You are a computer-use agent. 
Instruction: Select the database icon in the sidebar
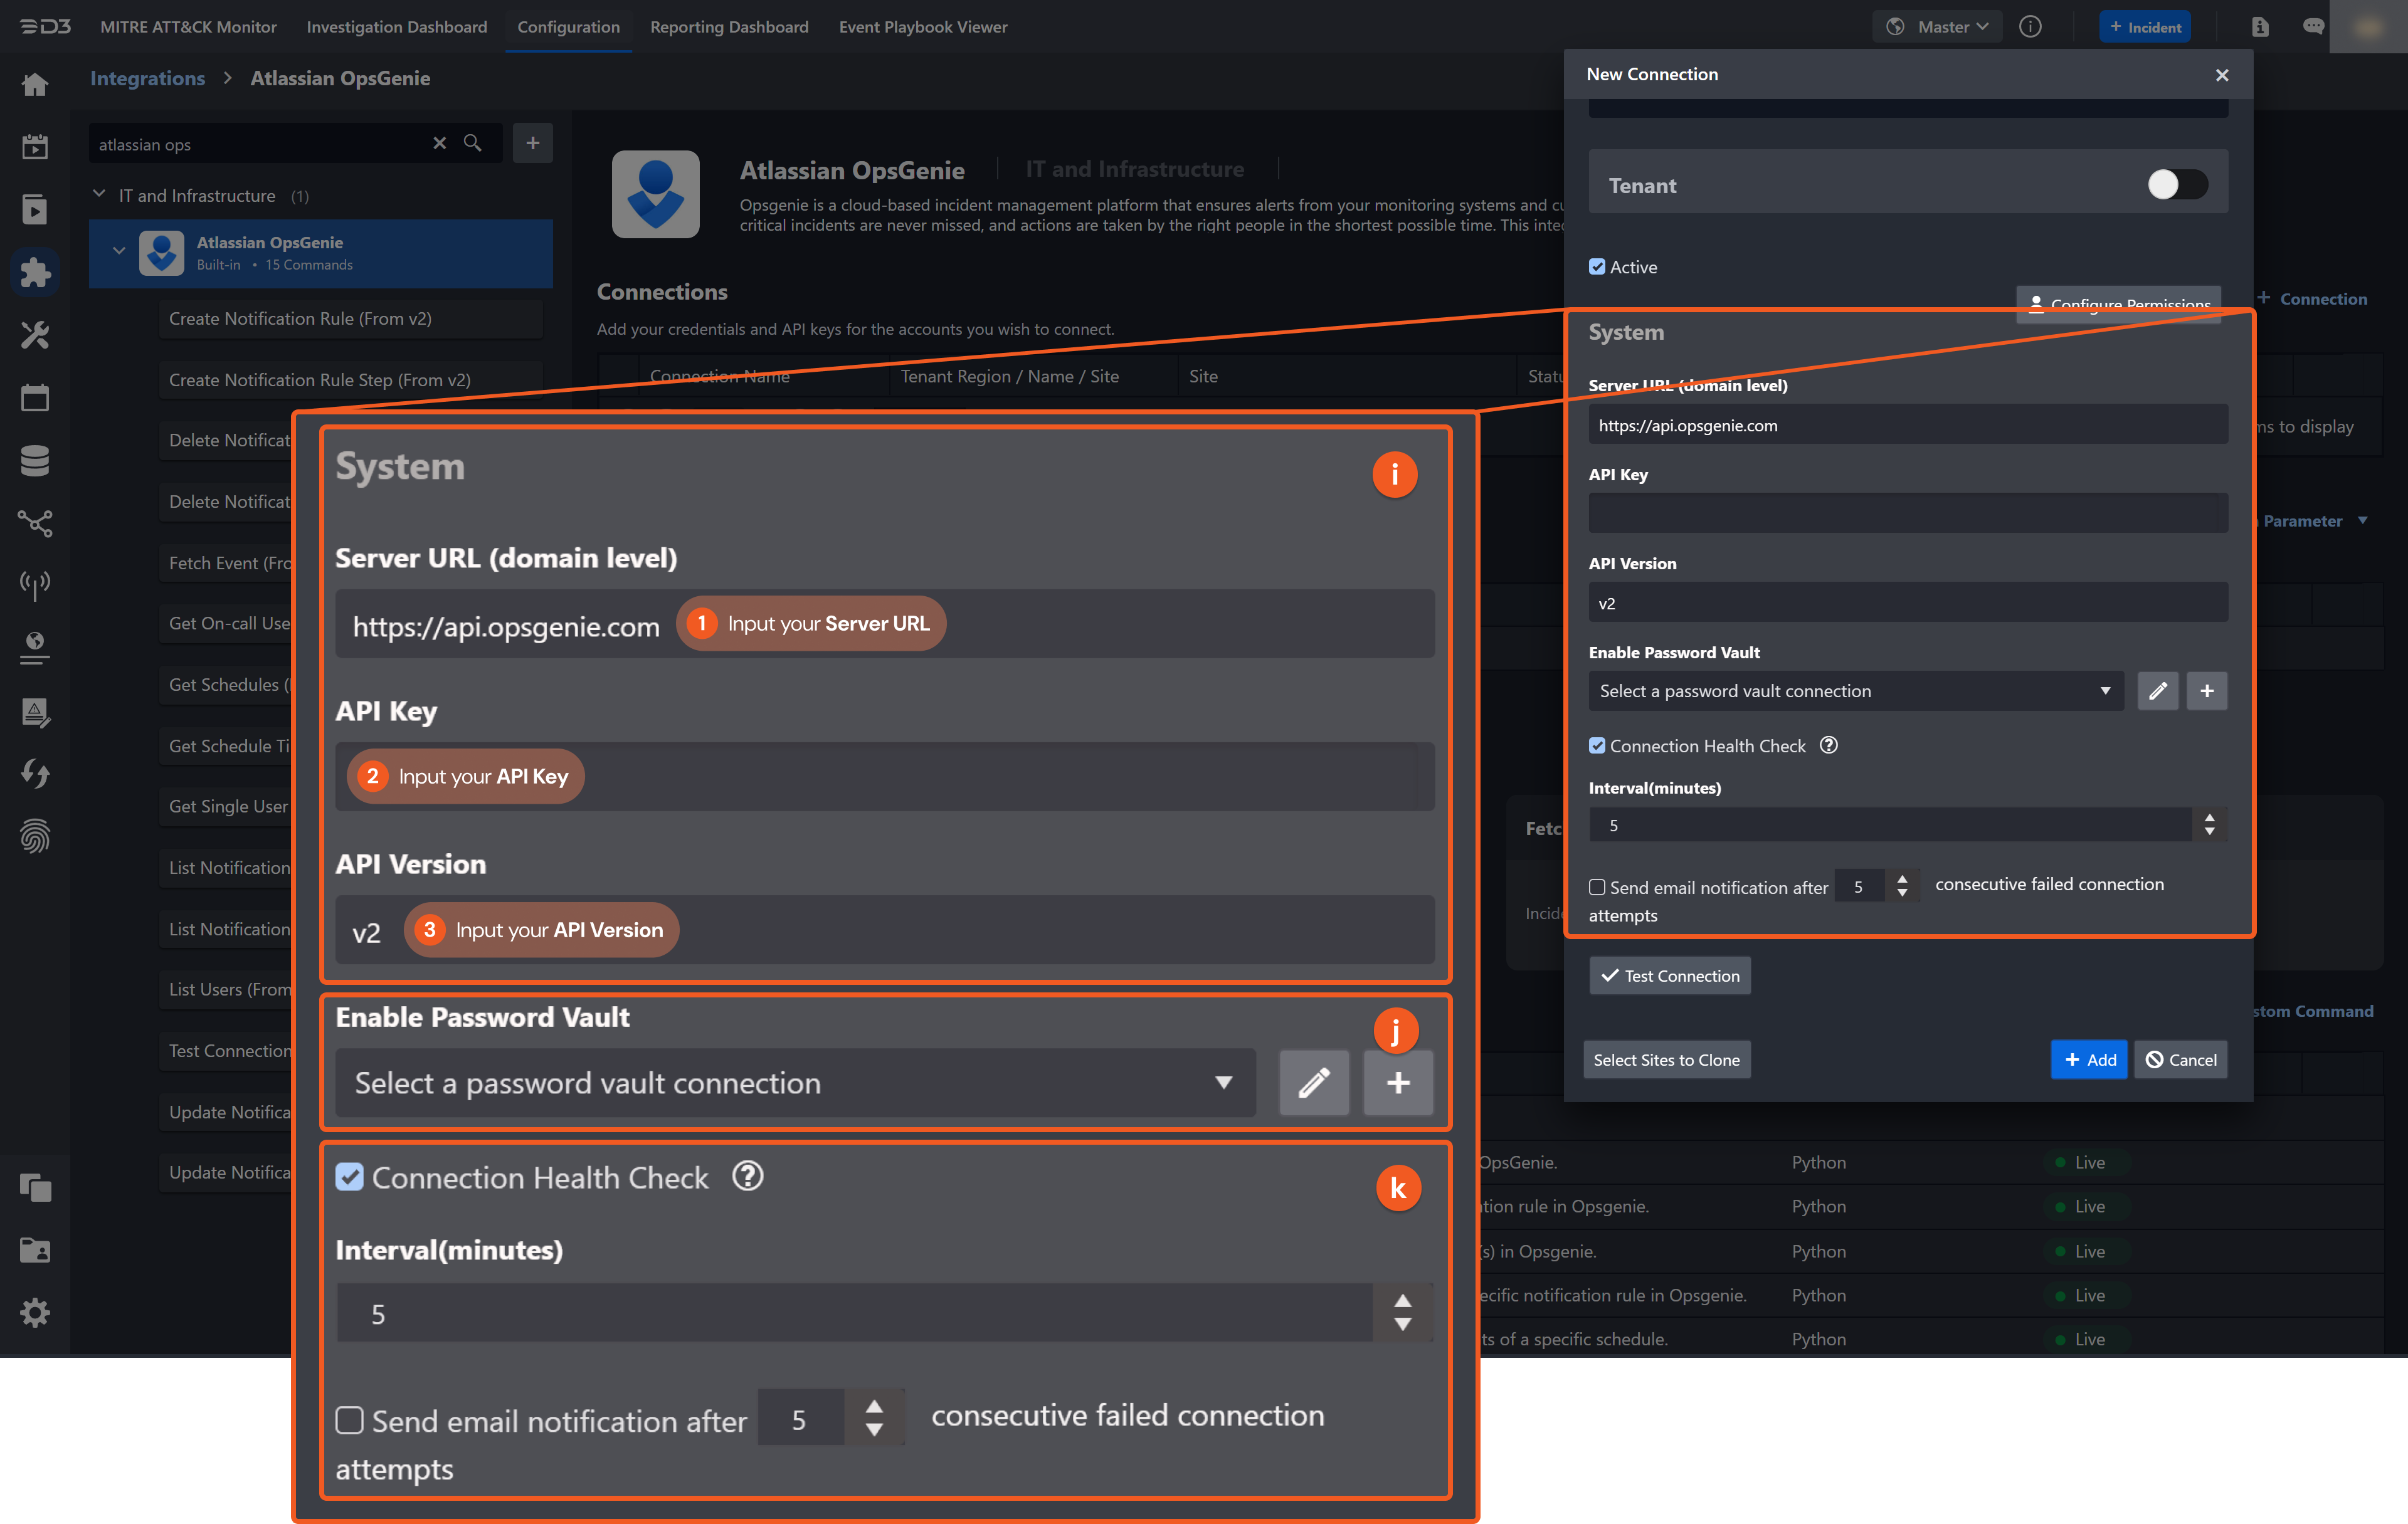coord(35,460)
